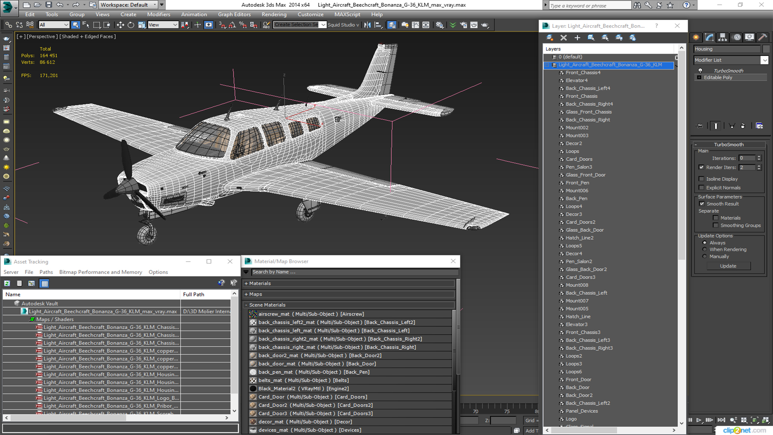Select Glass_Front_Door object in layer list
773x435 pixels.
click(585, 175)
